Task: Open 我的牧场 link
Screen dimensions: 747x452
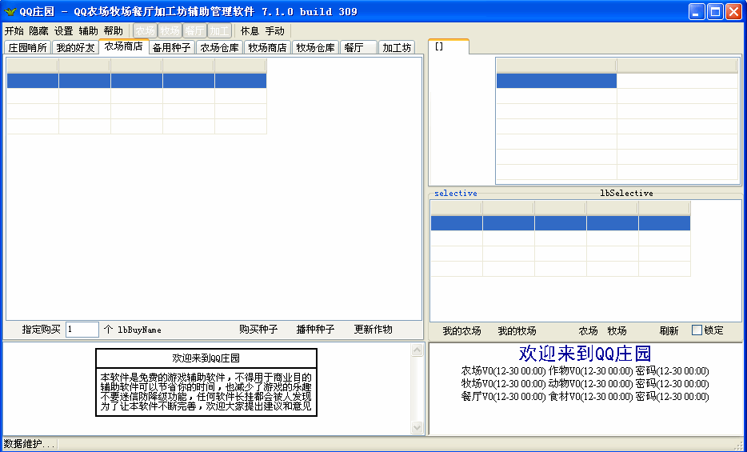Action: 517,330
